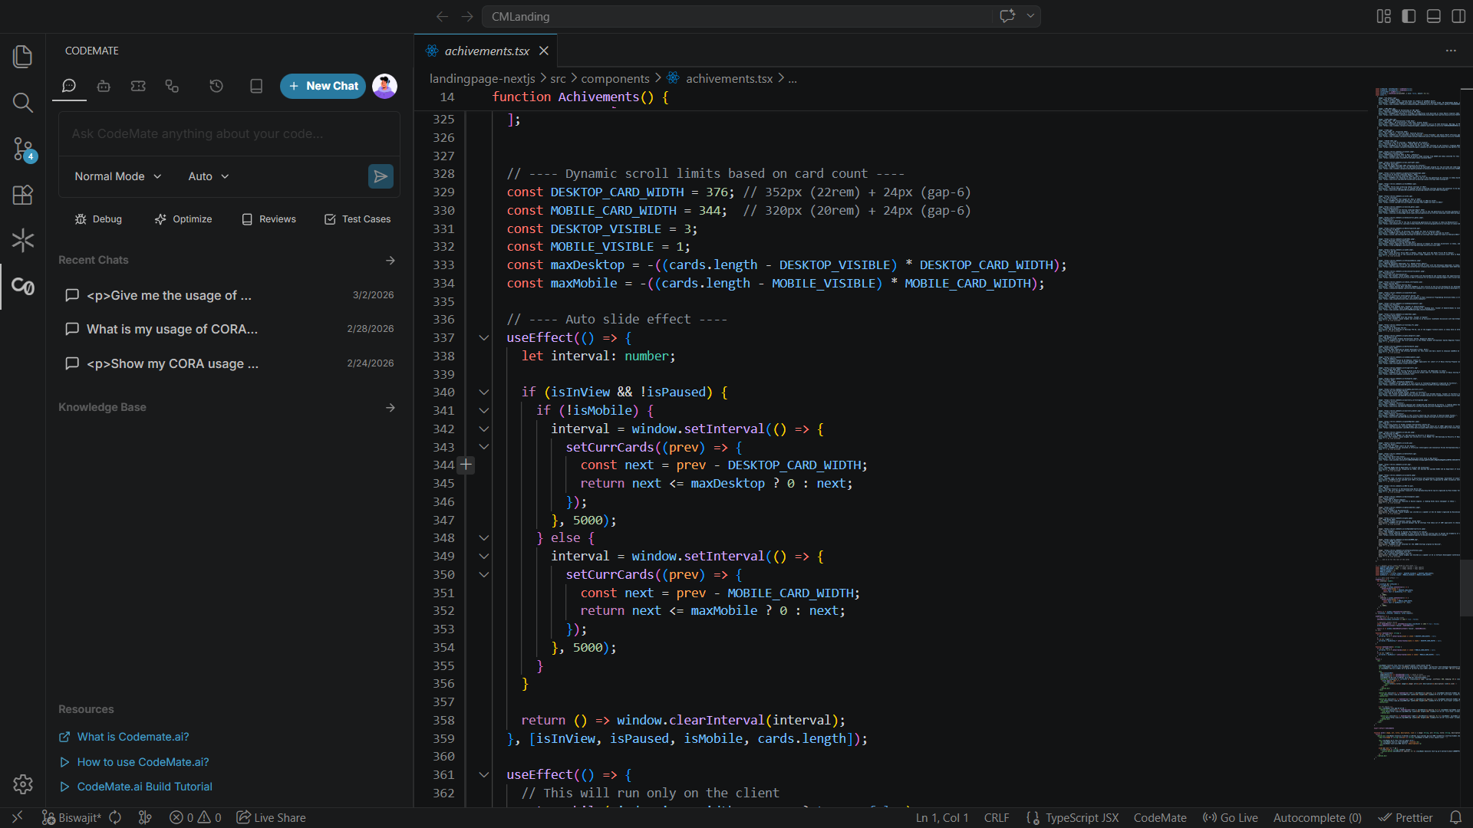Toggle the primary sidebar layout icon

coord(1409,16)
